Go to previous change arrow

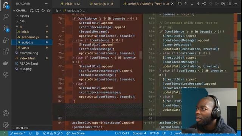tap(186, 3)
